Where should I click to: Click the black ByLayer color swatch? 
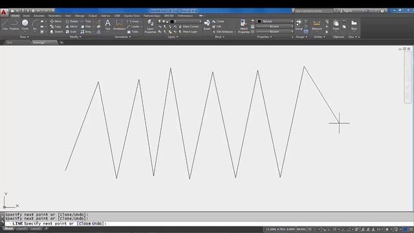pos(259,21)
